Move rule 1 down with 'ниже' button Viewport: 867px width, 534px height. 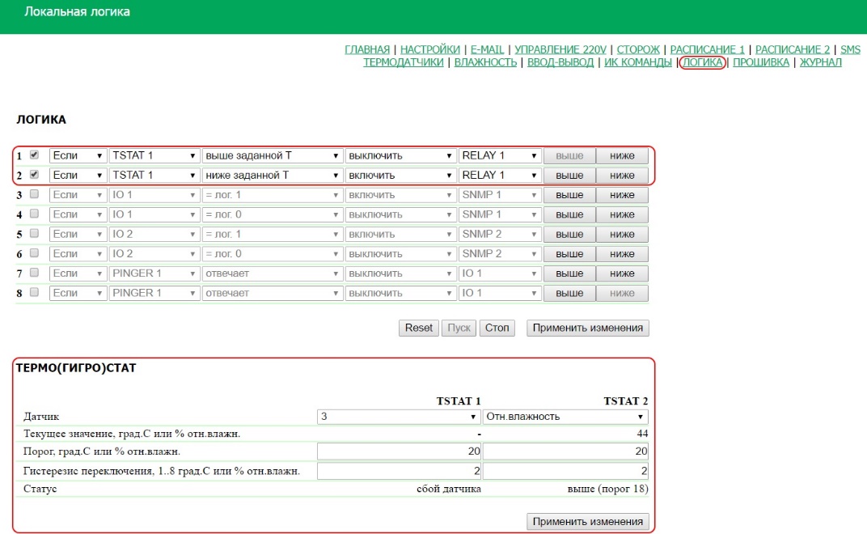pyautogui.click(x=622, y=155)
